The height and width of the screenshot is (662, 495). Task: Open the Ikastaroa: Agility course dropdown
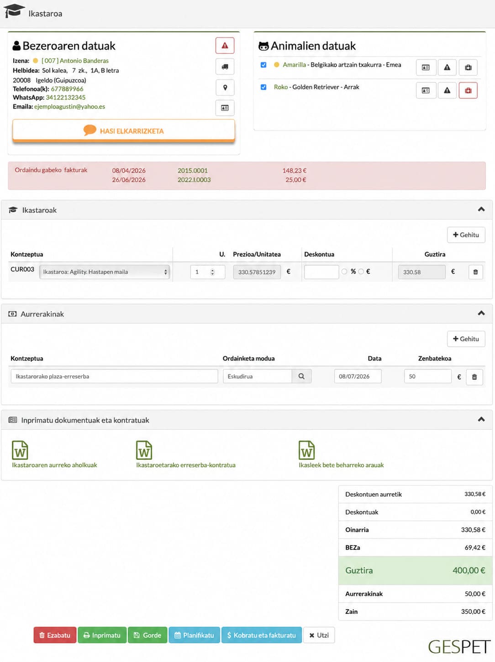[x=105, y=272]
